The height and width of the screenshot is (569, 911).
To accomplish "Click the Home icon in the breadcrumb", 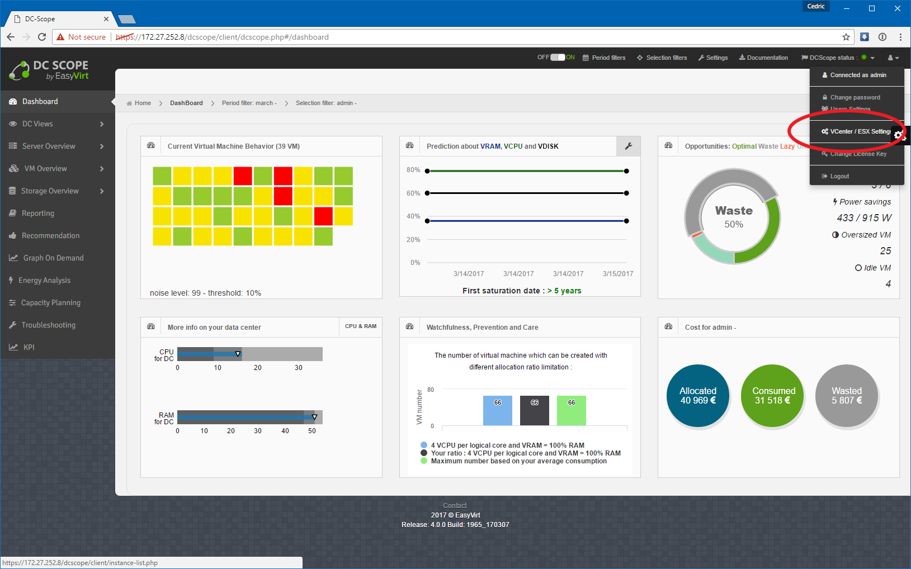I will [129, 103].
